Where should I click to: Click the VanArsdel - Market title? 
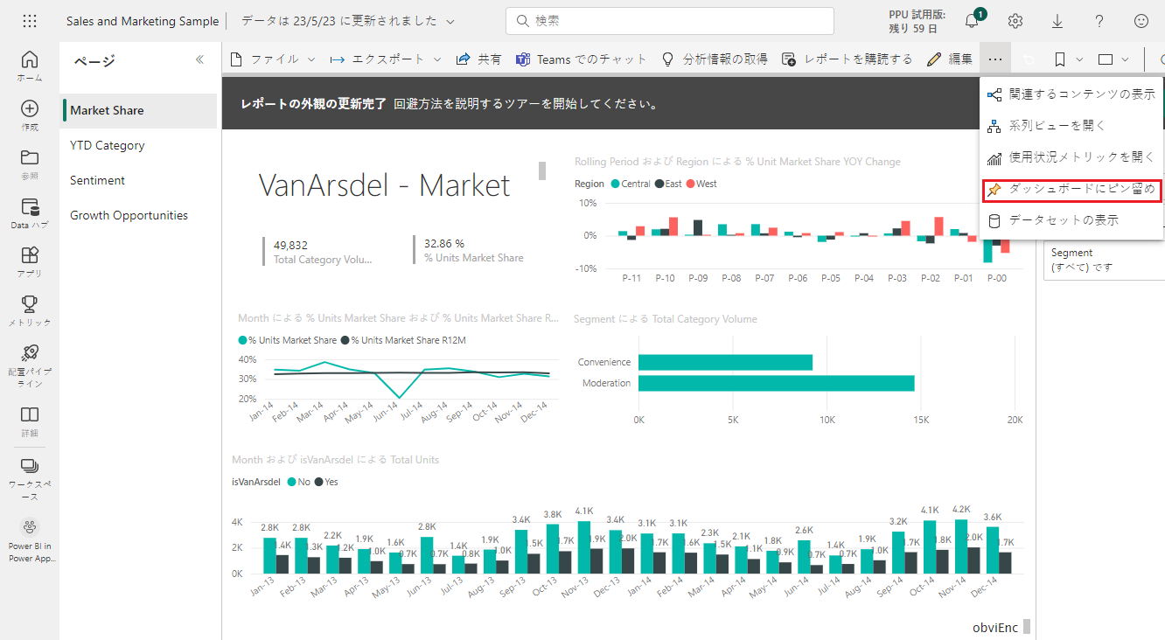click(384, 185)
